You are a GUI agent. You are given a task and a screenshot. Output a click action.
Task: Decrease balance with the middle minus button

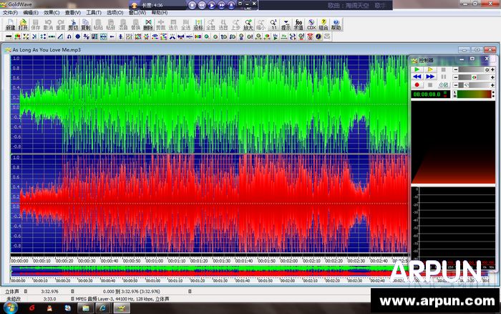pos(457,77)
